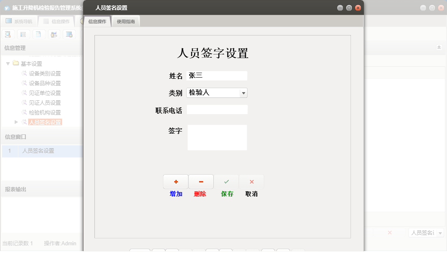Select the document preview toolbar icon
447x266 pixels.
[x=8, y=34]
